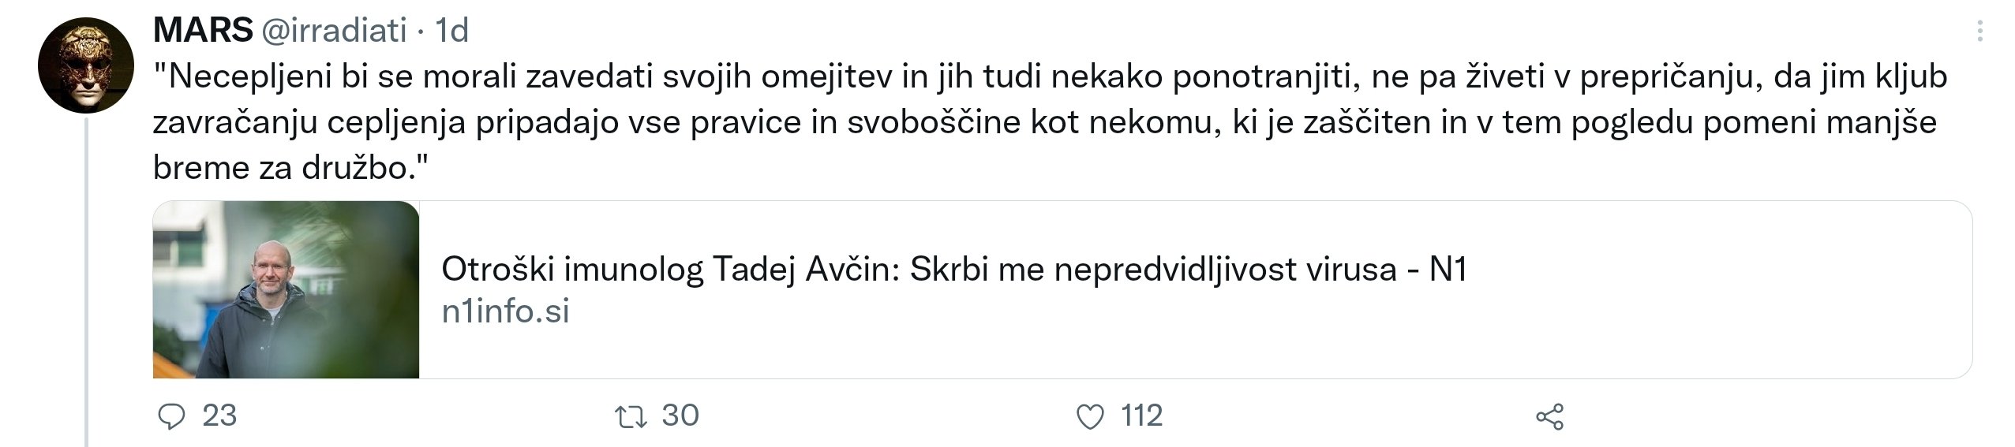Image resolution: width=2015 pixels, height=447 pixels.
Task: Click the like count 112
Action: 1141,415
